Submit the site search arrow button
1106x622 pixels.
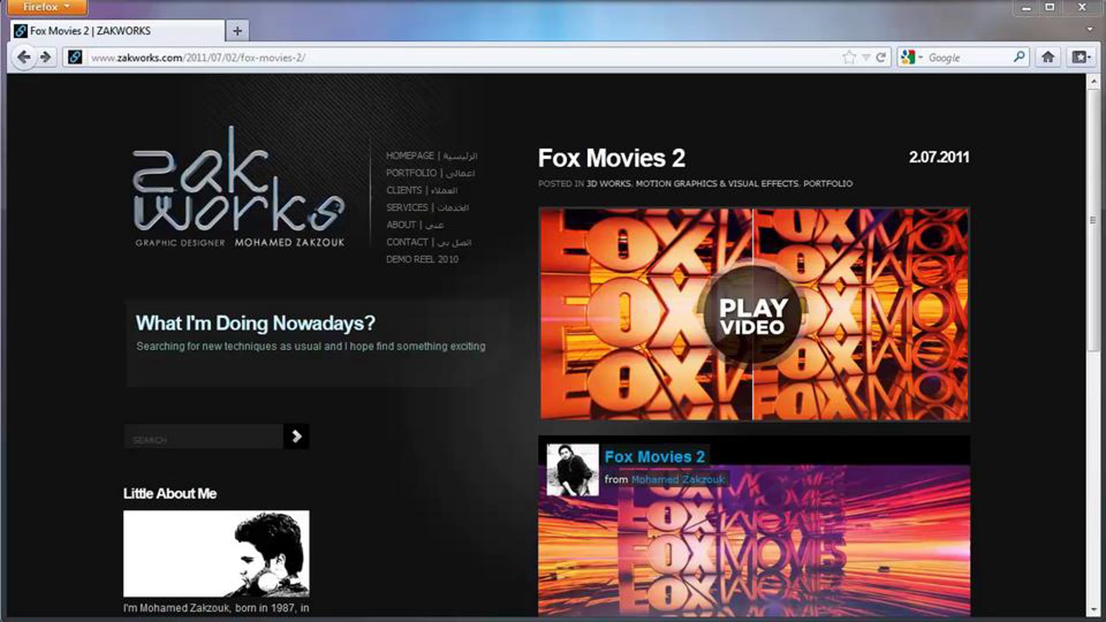296,436
